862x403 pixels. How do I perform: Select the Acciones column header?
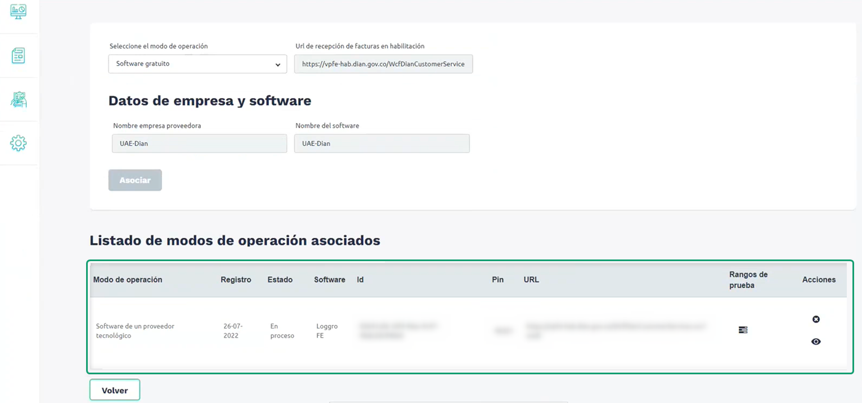pyautogui.click(x=819, y=280)
